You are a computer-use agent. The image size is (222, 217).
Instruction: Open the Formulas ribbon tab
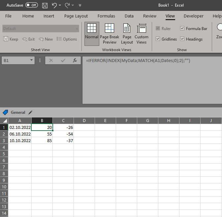(x=106, y=16)
